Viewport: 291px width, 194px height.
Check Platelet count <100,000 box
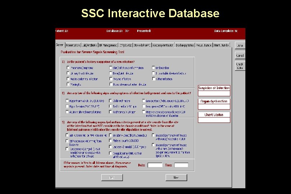pos(110,141)
